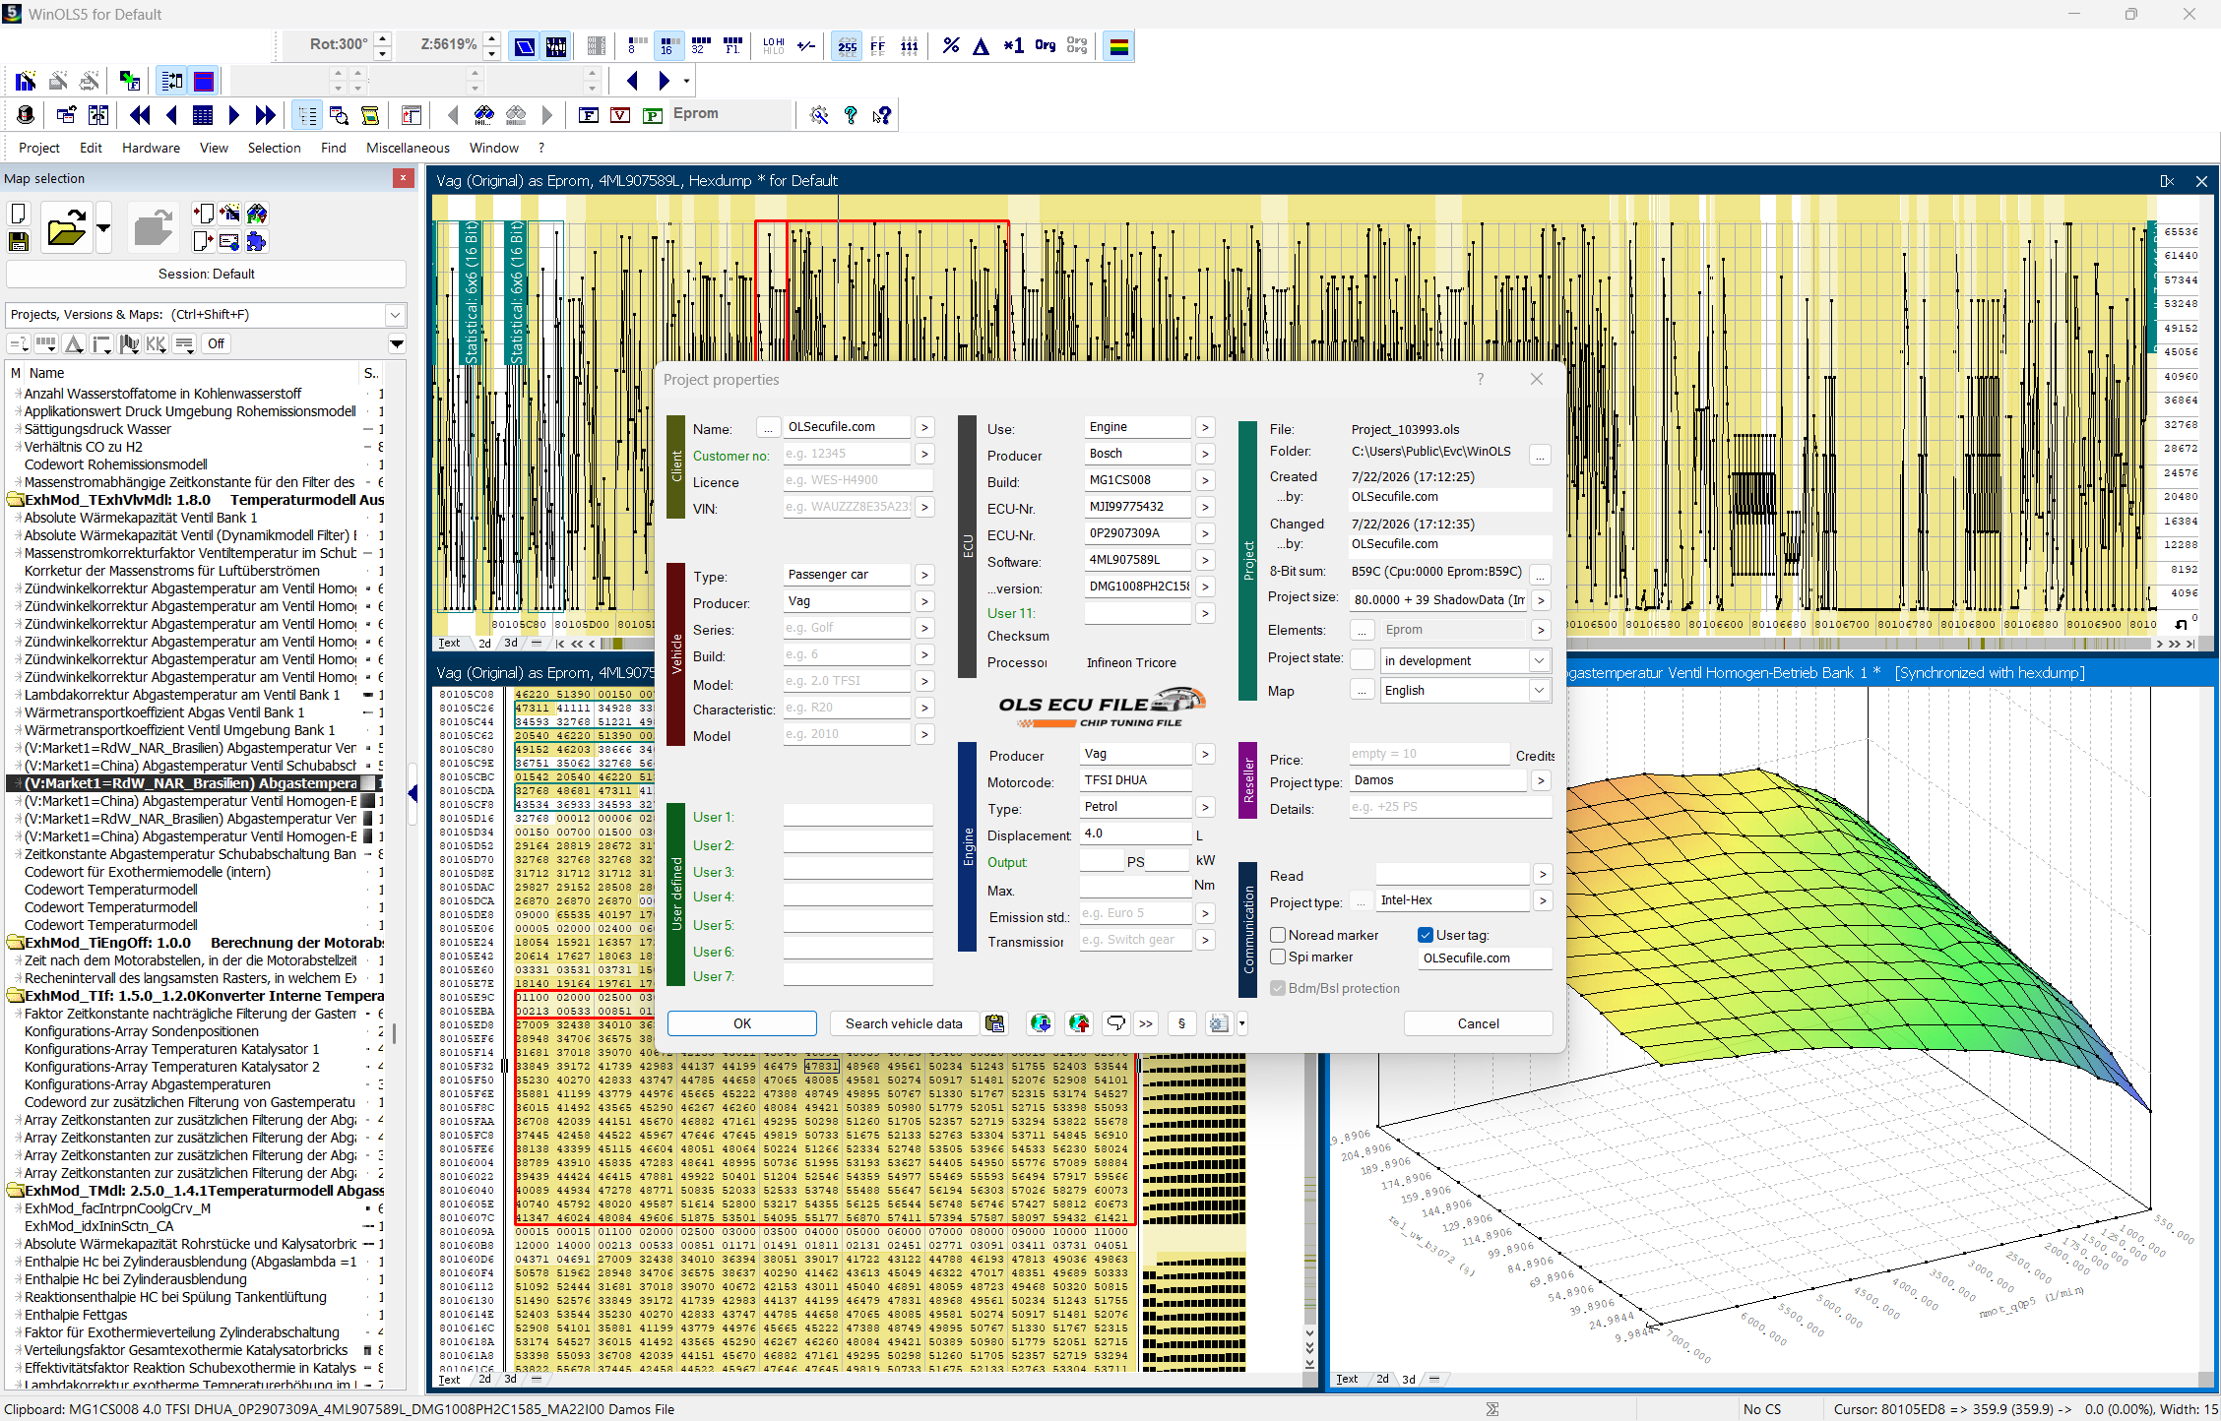Toggle the map list tree view icon

307,115
